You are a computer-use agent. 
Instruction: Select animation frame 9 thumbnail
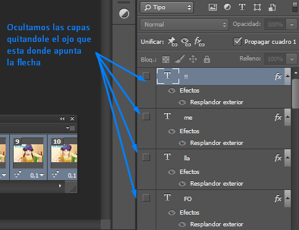pyautogui.click(x=28, y=154)
